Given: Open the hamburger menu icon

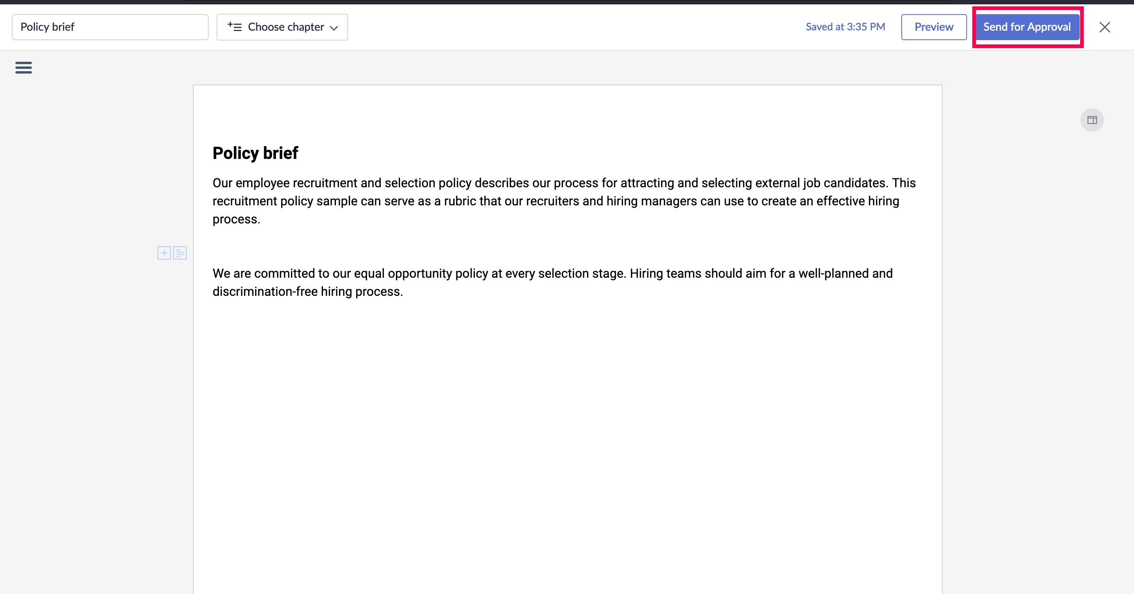Looking at the screenshot, I should (x=23, y=67).
